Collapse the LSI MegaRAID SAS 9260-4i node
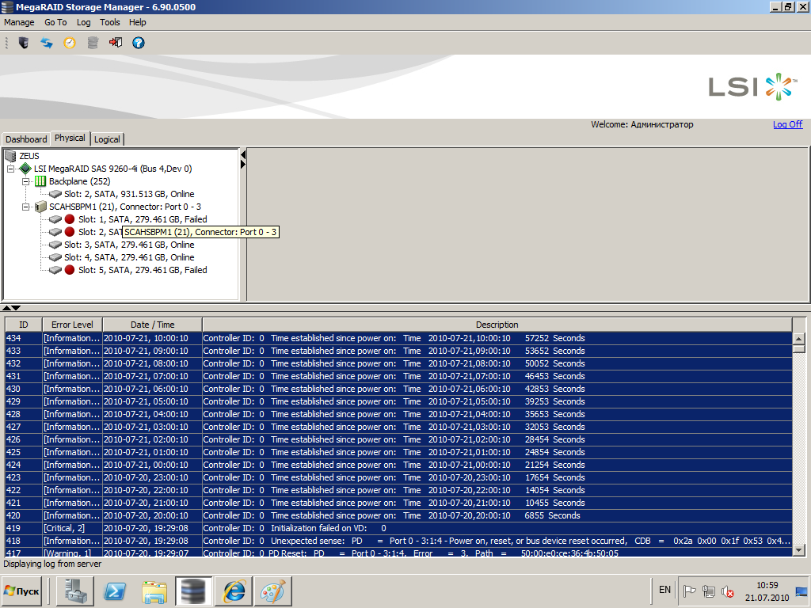Viewport: 811px width, 608px height. 11,169
